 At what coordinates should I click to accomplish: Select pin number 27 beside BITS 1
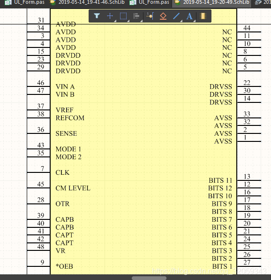click(x=247, y=262)
